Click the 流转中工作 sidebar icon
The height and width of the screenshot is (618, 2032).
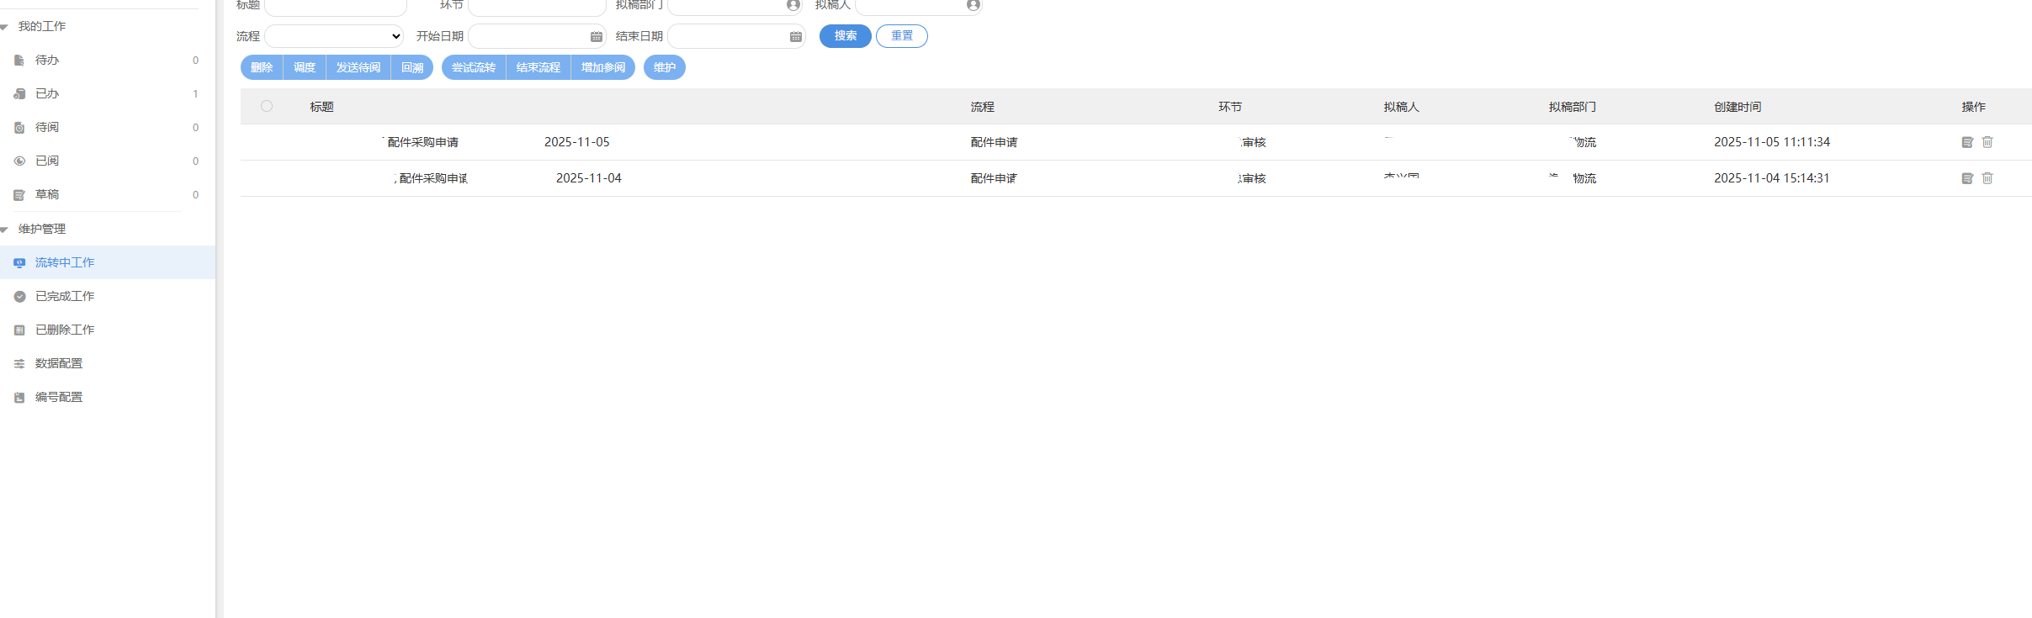click(19, 263)
